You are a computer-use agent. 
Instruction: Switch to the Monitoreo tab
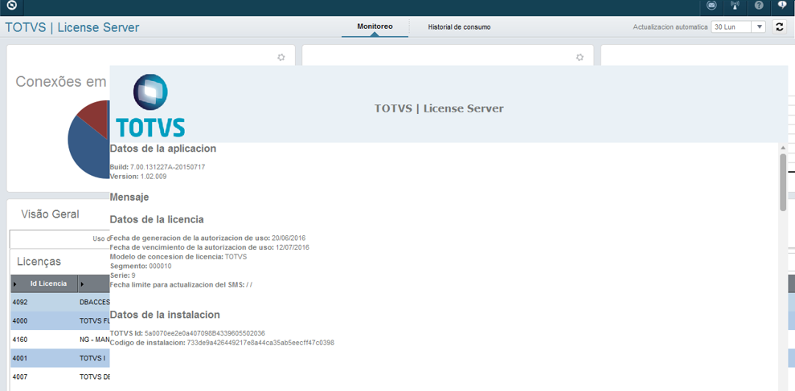pyautogui.click(x=375, y=26)
